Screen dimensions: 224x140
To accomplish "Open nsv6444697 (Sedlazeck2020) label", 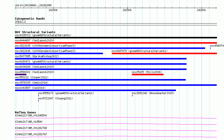I will click(x=35, y=40).
